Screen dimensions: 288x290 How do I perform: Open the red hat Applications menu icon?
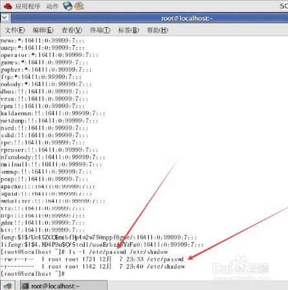click(8, 6)
